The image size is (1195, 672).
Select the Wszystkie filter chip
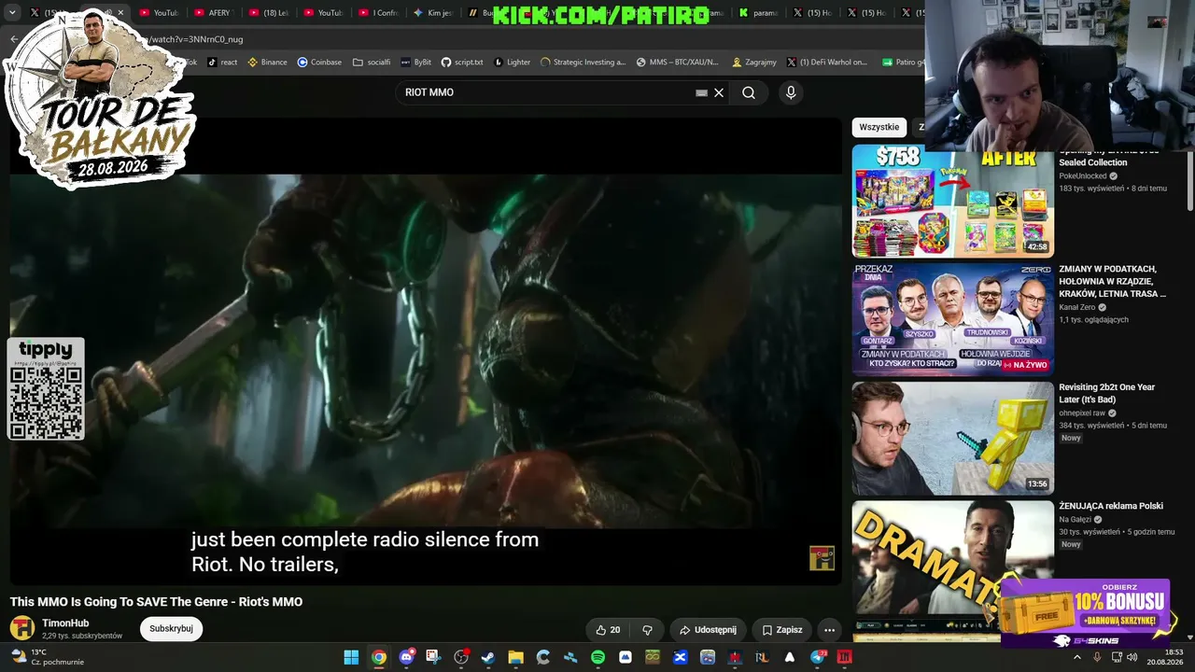pos(879,127)
